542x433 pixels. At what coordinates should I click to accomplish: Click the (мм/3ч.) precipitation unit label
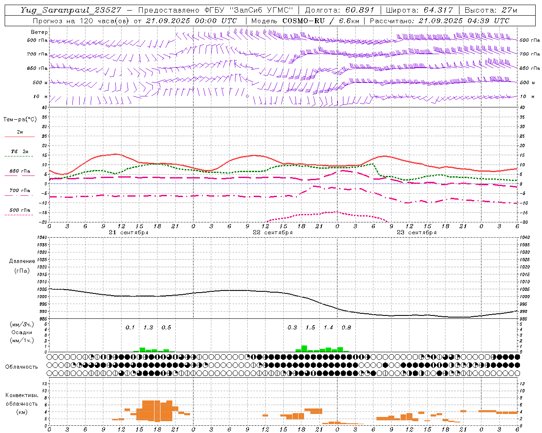click(22, 324)
